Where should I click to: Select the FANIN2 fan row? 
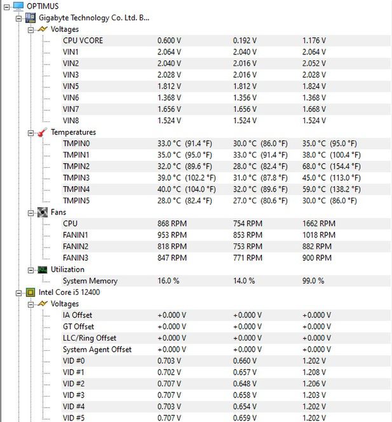point(226,247)
